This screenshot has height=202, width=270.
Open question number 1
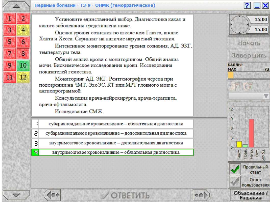coord(10,18)
